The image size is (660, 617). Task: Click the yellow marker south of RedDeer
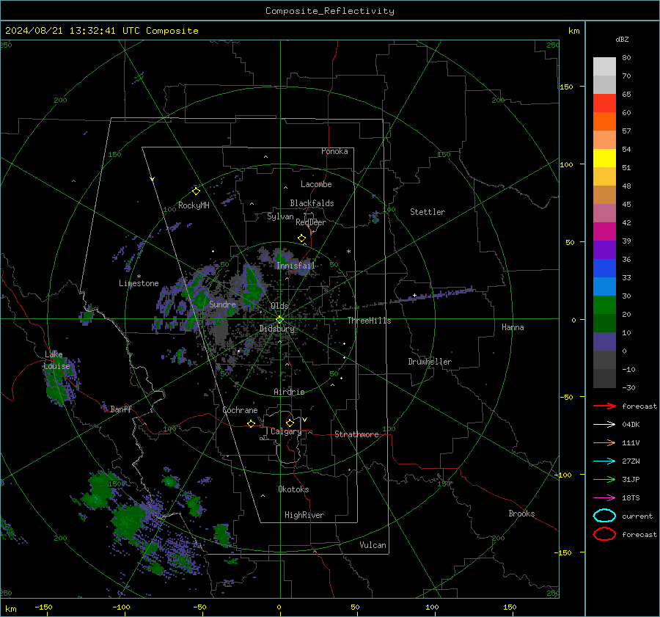coord(302,238)
